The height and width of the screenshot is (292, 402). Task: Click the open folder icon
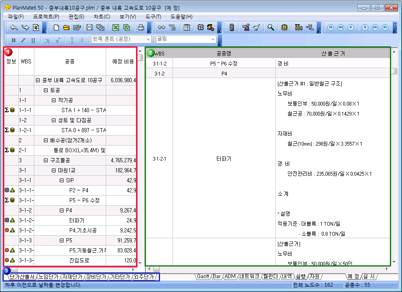66,28
